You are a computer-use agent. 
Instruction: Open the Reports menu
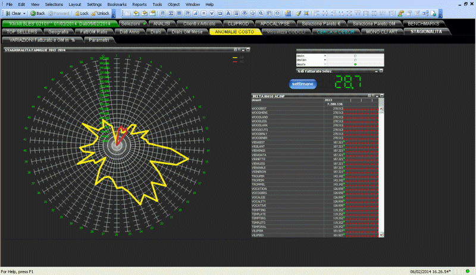click(x=139, y=5)
